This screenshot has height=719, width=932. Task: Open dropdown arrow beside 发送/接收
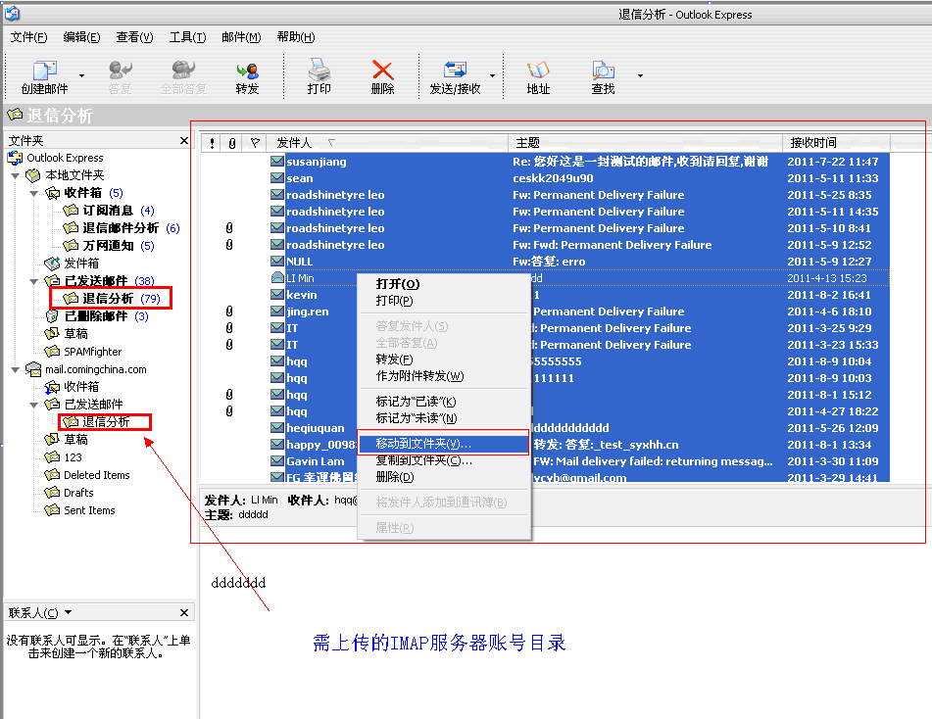(x=492, y=75)
